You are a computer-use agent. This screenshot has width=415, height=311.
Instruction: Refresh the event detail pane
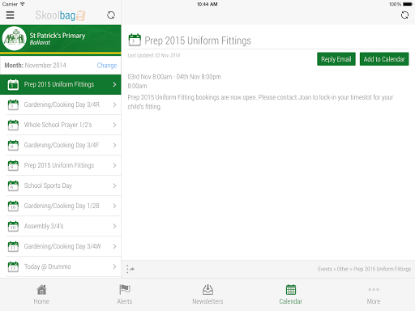coord(404,15)
